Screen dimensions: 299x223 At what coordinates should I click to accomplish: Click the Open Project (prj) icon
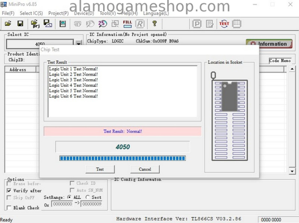click(35, 24)
